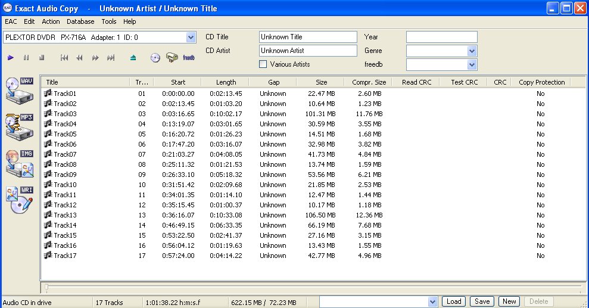
Task: Click the note icon of Track13
Action: [x=48, y=215]
